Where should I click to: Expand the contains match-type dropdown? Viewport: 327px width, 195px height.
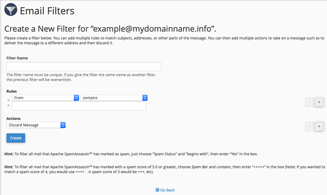click(114, 98)
